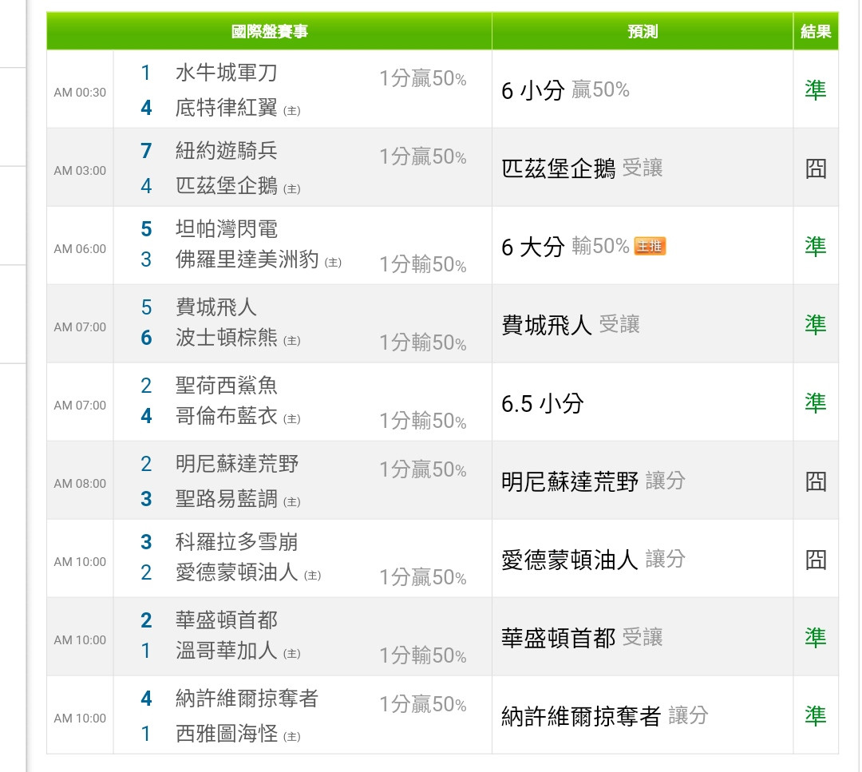Click prediction 6 大分 輸50%
Viewport: 862px width, 772px height.
tap(565, 247)
